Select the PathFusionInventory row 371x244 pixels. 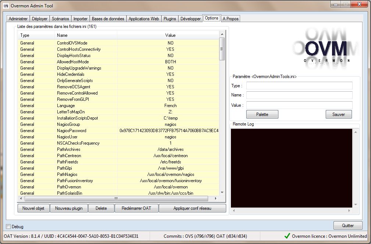[x=118, y=180]
